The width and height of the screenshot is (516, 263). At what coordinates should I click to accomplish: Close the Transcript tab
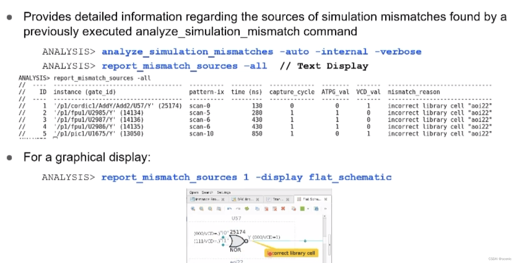click(x=288, y=199)
